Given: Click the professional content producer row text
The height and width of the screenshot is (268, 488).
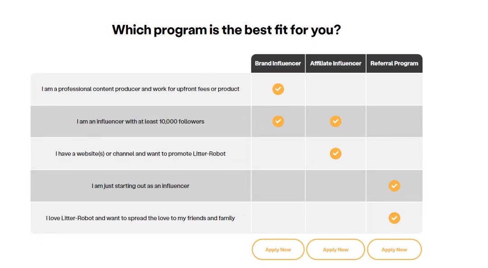Looking at the screenshot, I should click(x=141, y=89).
